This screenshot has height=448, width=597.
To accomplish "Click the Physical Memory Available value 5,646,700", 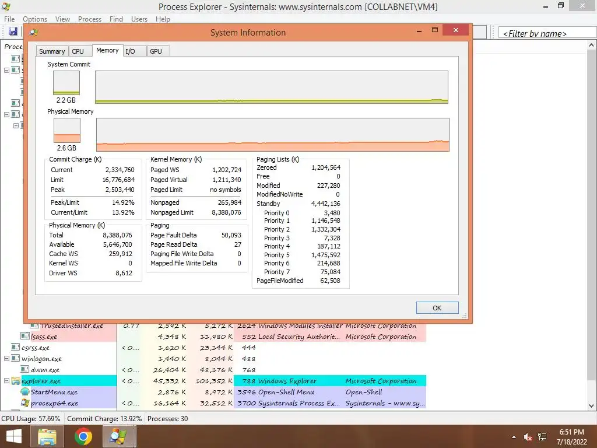I will click(118, 244).
